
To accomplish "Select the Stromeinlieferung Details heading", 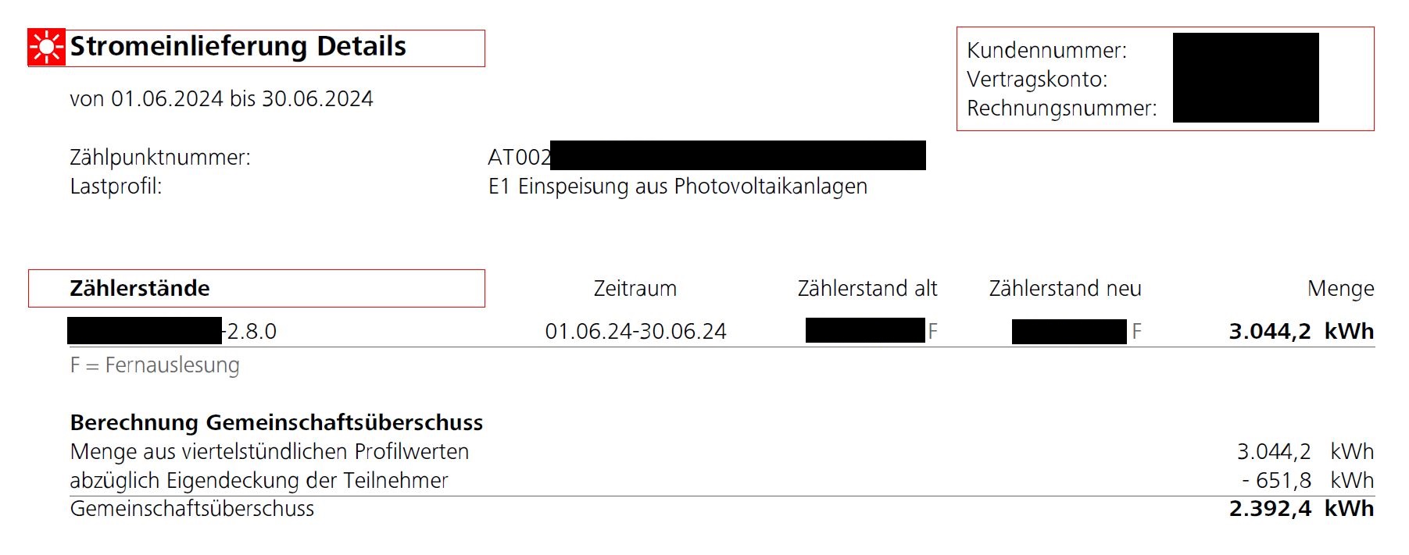I will (x=238, y=47).
